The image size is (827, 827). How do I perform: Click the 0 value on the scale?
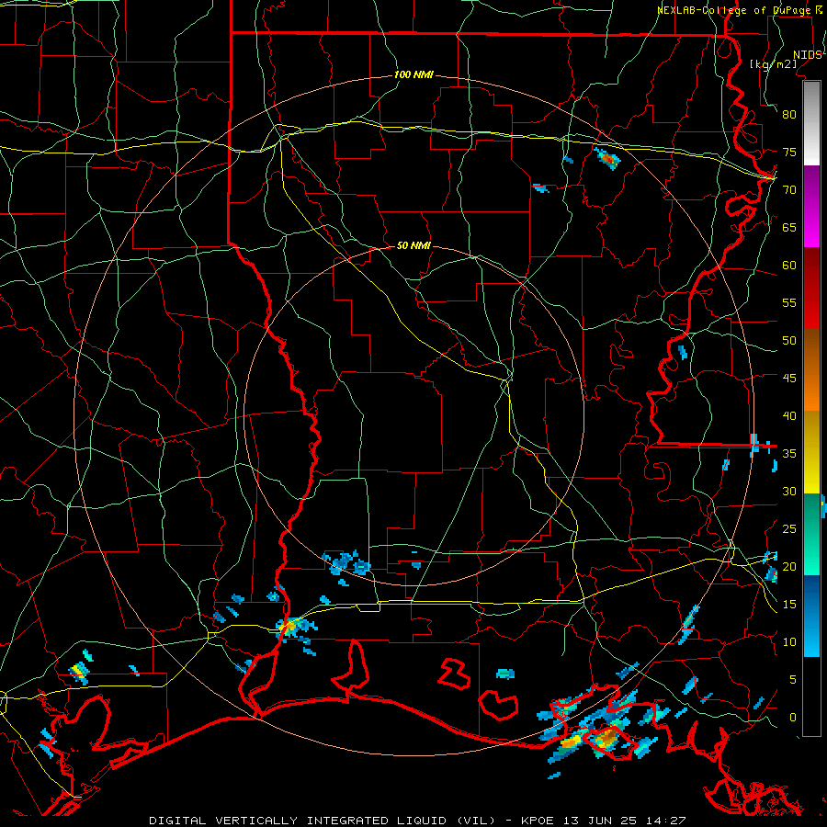(793, 718)
